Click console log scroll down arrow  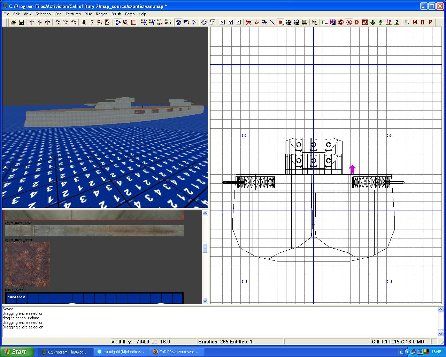441,334
